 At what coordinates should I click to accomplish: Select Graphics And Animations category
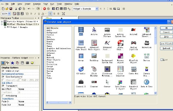[59, 48]
